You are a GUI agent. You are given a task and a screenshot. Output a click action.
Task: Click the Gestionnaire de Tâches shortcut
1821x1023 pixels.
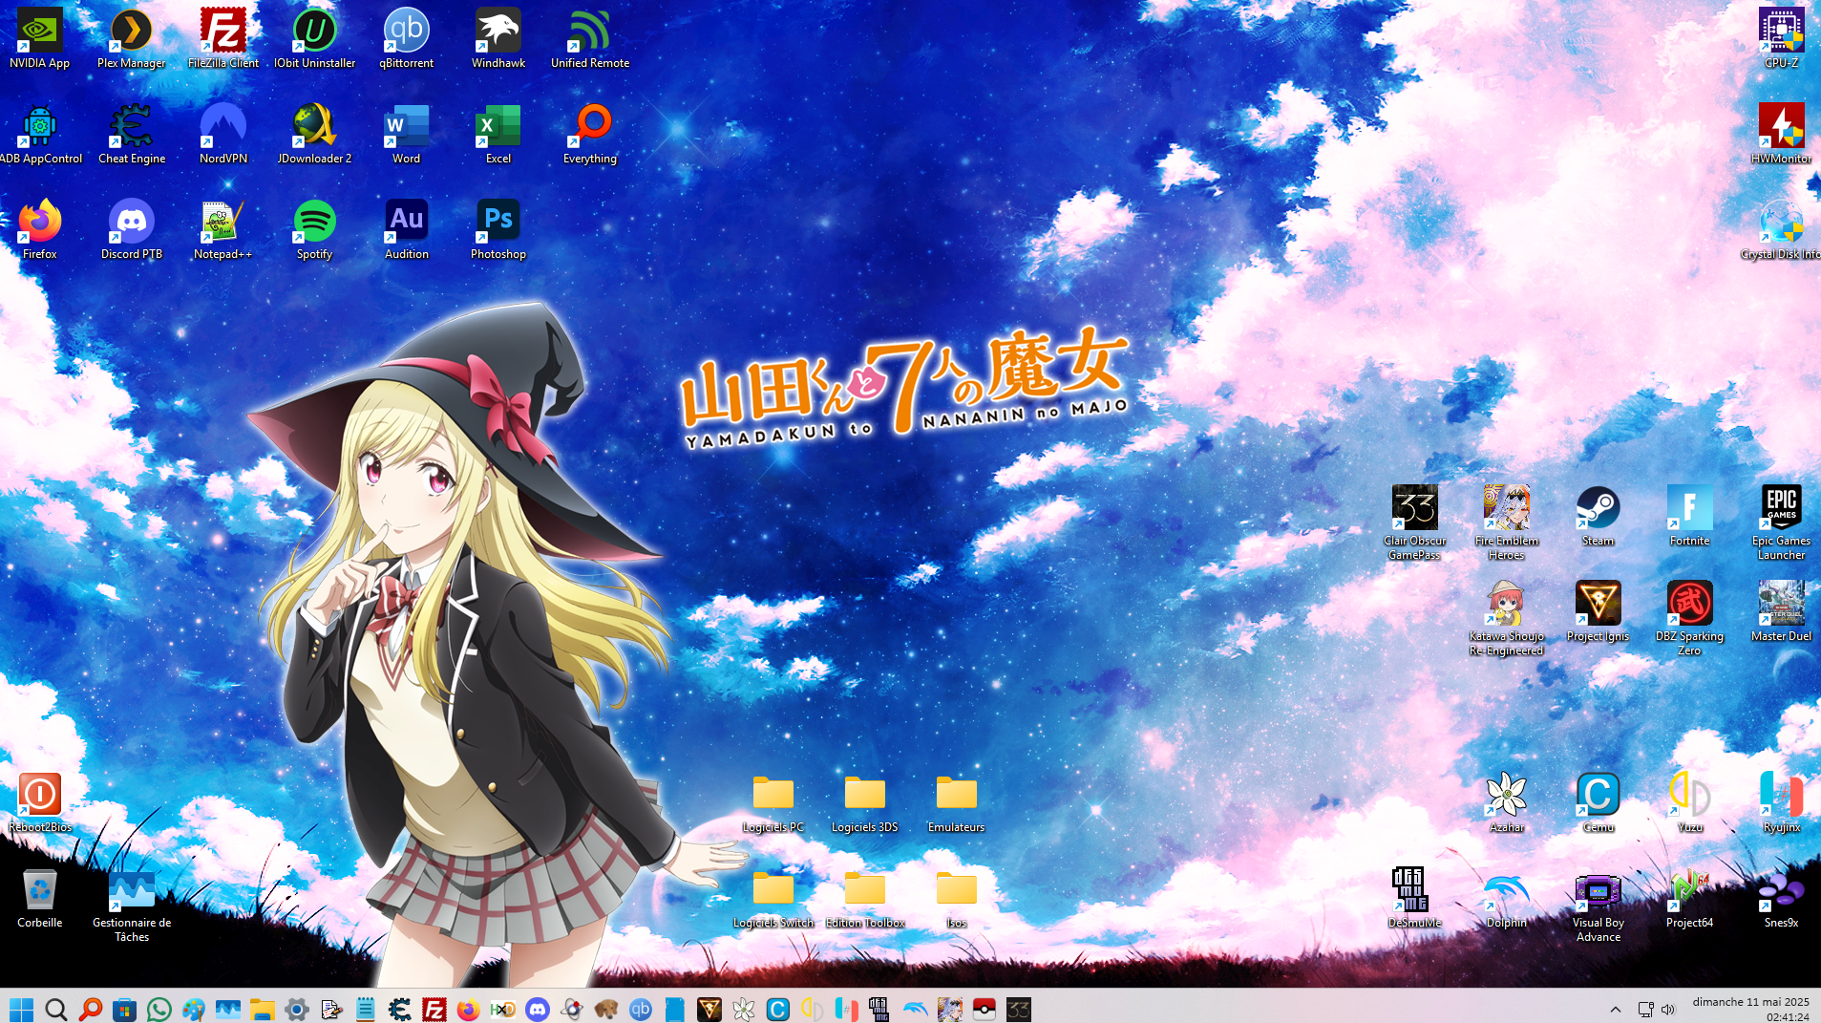(132, 905)
